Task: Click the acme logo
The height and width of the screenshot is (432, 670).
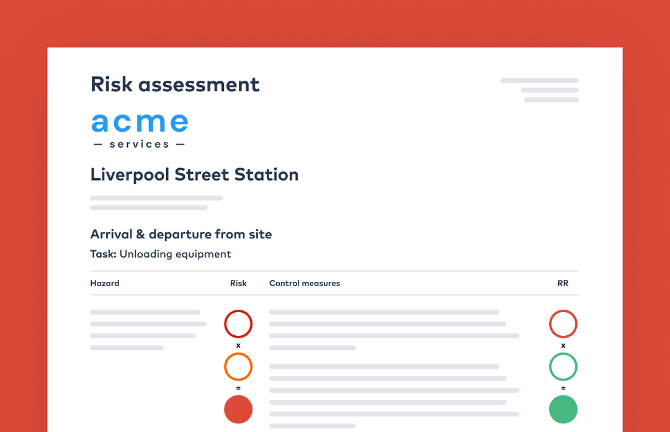Action: click(139, 129)
